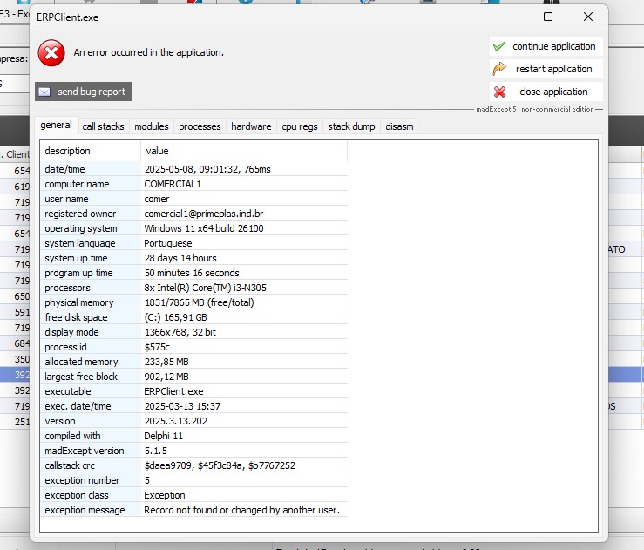
Task: Open the processes tab
Action: click(x=200, y=126)
